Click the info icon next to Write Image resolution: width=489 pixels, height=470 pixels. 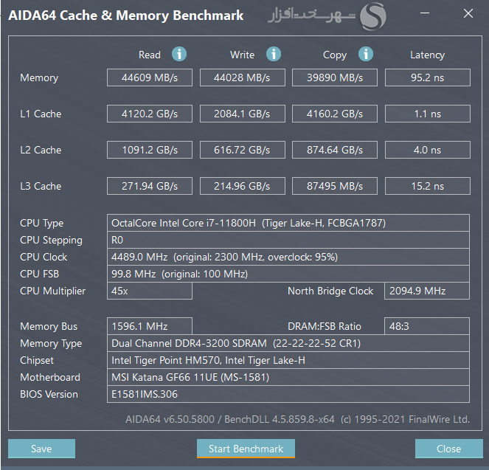[274, 54]
